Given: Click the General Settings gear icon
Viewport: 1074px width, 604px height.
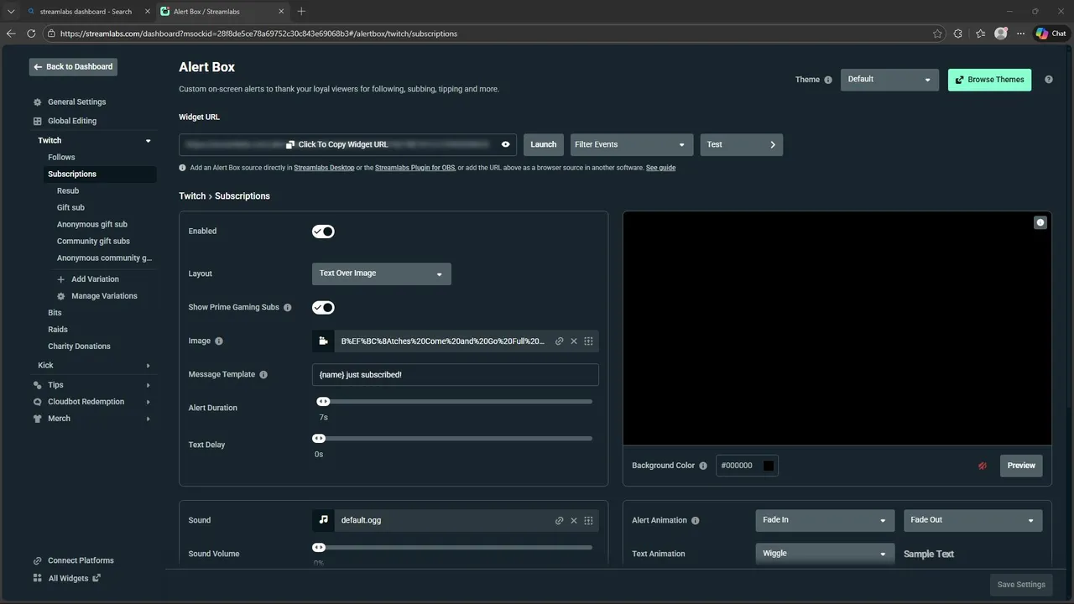Looking at the screenshot, I should click(x=37, y=102).
